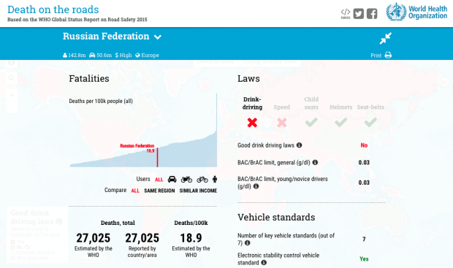Select ALL users filter
453x268 pixels.
pos(159,180)
